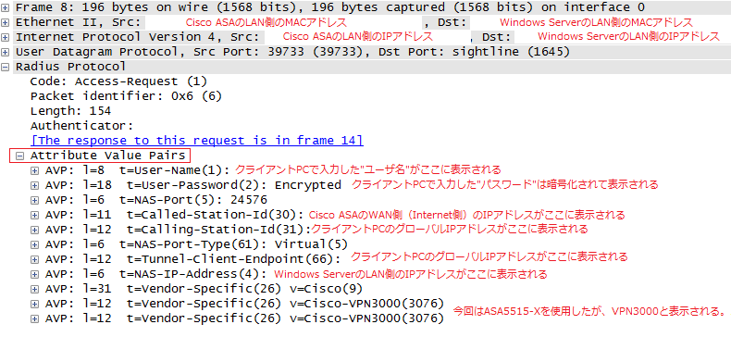
Task: Expand the NAS-Port-Type(61) AVP
Action: [34, 244]
